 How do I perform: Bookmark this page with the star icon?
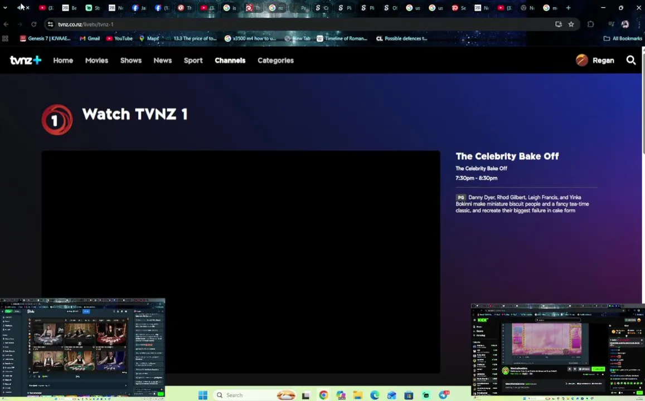571,25
